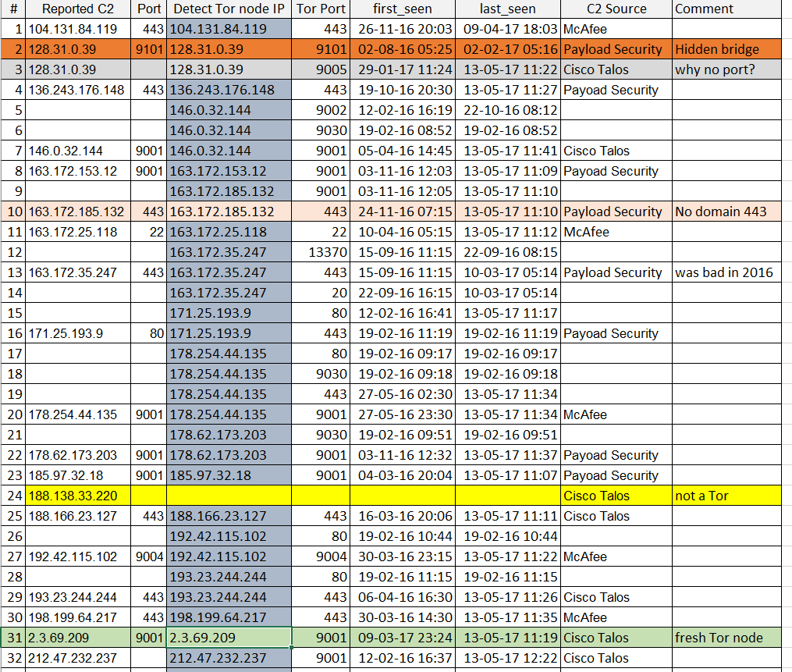Click the 'C2 Source' header cell

616,9
